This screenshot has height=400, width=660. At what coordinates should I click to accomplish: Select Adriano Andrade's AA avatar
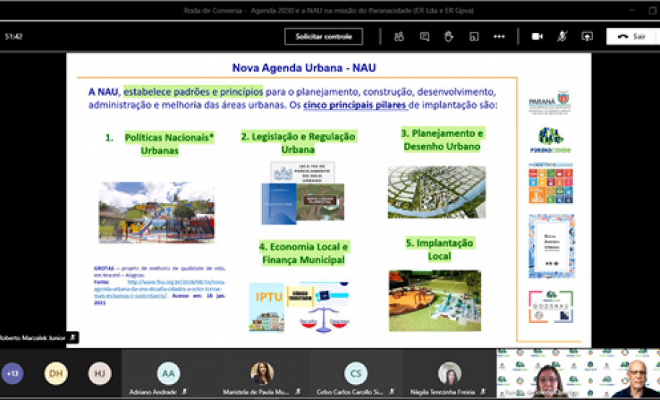[x=168, y=373]
